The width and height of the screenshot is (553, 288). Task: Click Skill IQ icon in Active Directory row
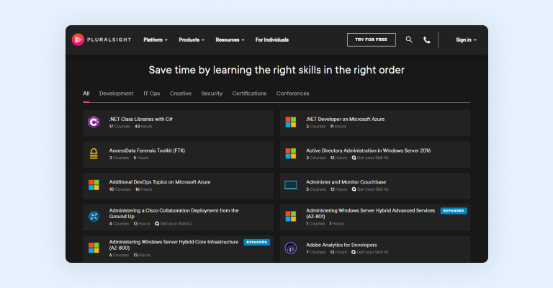tap(354, 158)
